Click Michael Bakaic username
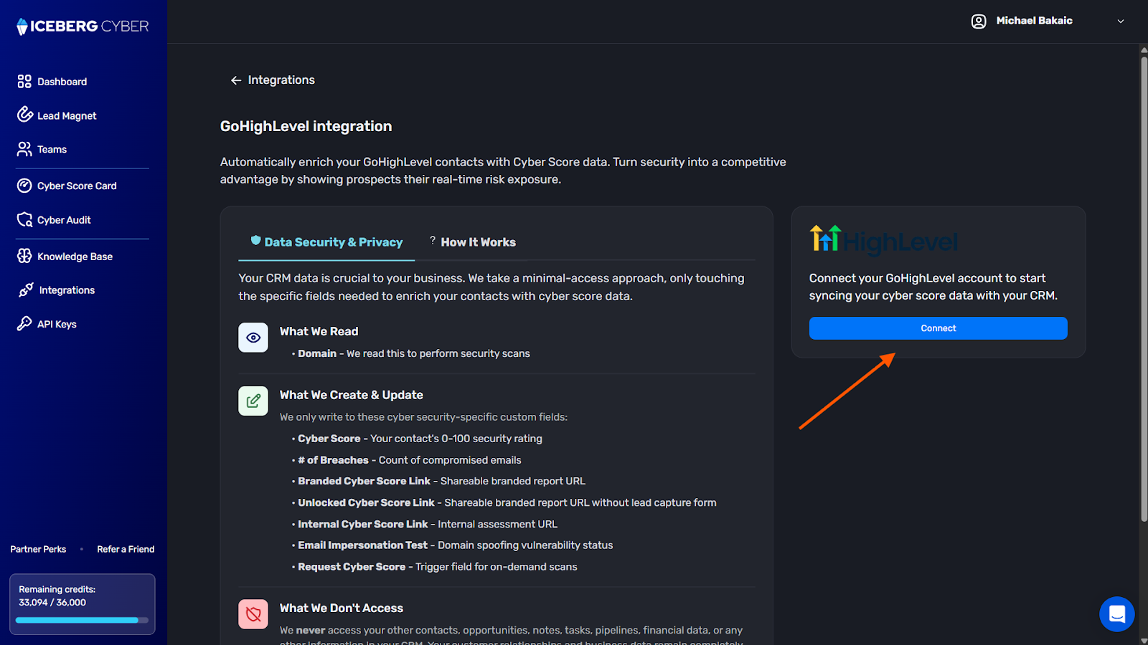This screenshot has height=645, width=1148. pyautogui.click(x=1034, y=21)
